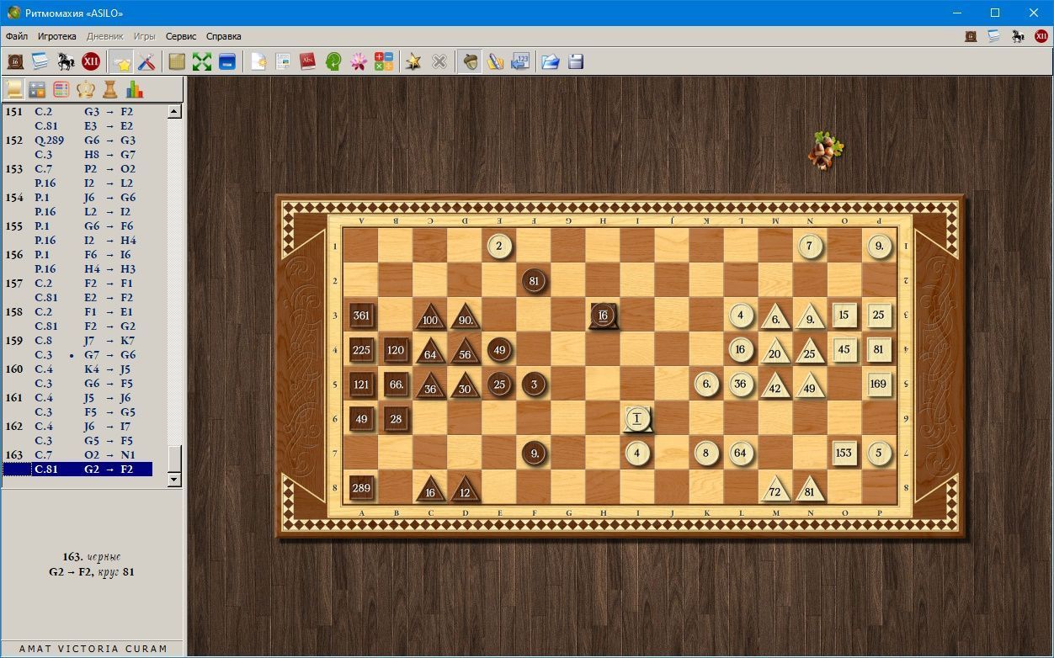Click the open folder icon
Viewport: 1054px width, 658px height.
point(551,61)
